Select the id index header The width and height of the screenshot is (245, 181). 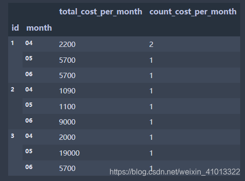tap(15, 28)
